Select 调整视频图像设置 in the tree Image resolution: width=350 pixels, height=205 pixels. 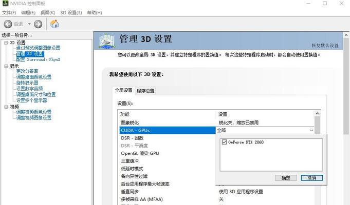click(34, 117)
